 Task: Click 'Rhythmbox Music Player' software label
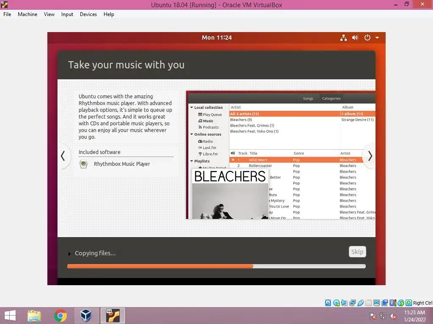point(122,164)
